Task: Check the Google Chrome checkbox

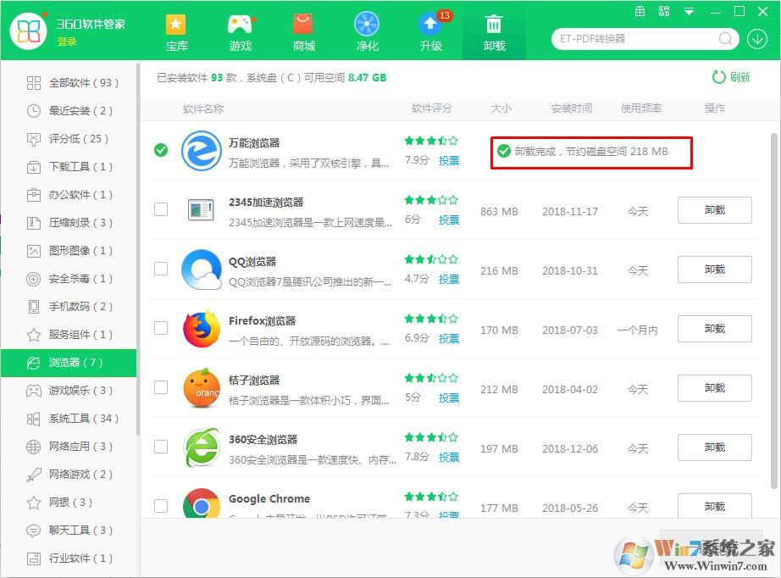Action: pos(161,506)
